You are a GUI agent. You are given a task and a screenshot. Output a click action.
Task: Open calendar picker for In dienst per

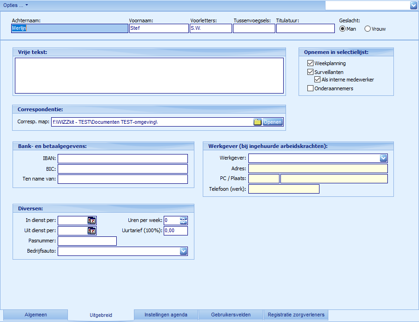click(92, 221)
